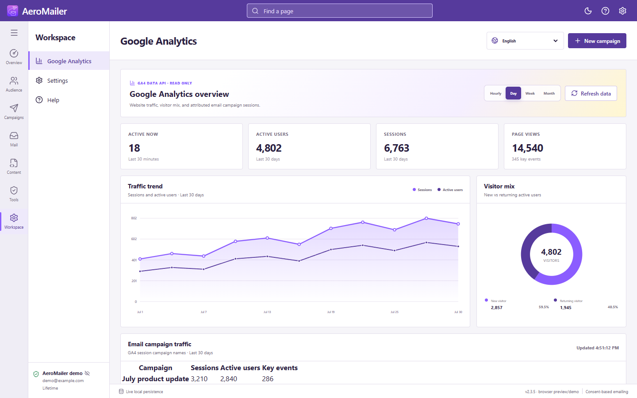
Task: Switch the time range to Month
Action: (549, 93)
